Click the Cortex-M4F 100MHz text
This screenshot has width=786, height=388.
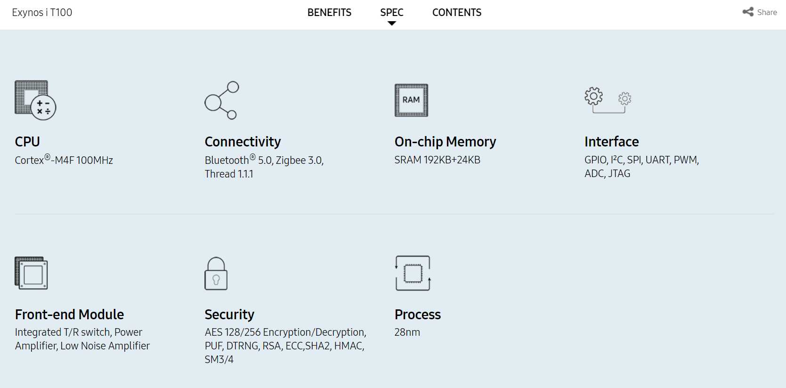click(64, 160)
